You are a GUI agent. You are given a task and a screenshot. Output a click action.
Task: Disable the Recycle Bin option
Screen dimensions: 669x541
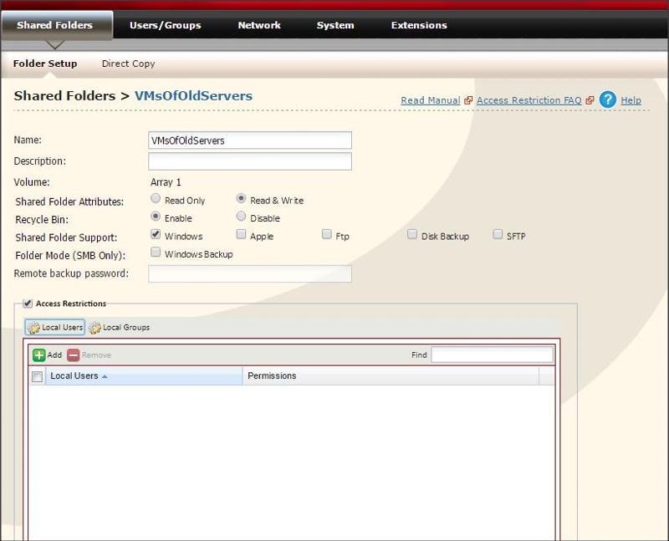tap(240, 217)
